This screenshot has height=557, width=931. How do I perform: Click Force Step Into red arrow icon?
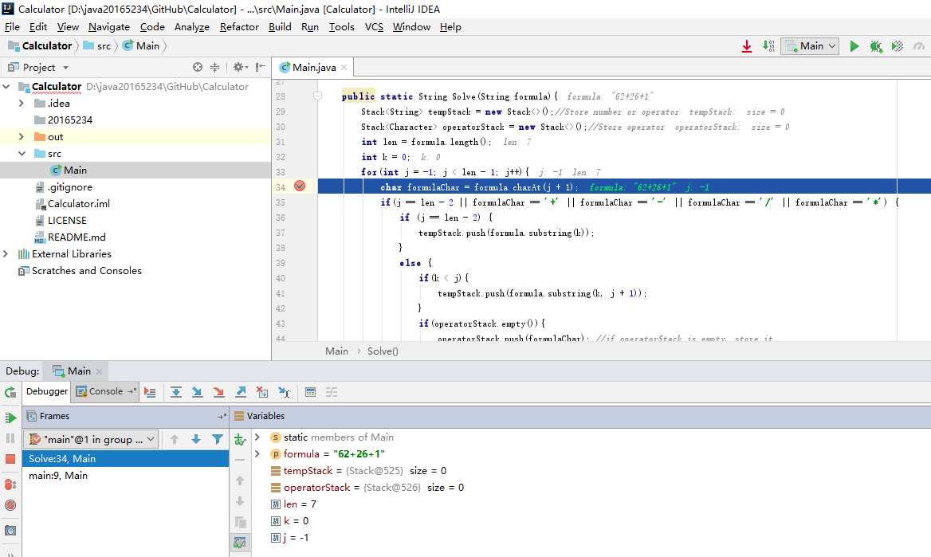tap(218, 392)
